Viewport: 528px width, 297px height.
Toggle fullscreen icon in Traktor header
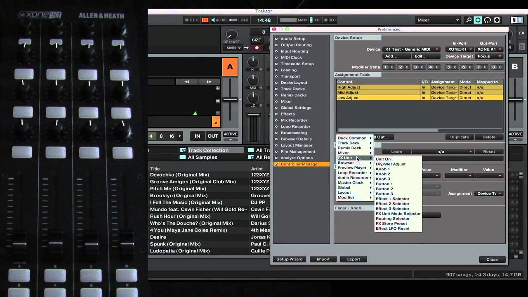click(497, 20)
